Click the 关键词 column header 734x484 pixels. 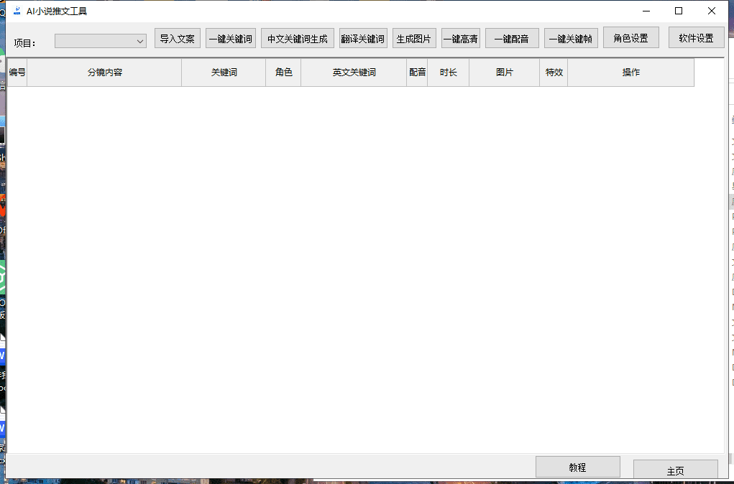click(x=224, y=72)
